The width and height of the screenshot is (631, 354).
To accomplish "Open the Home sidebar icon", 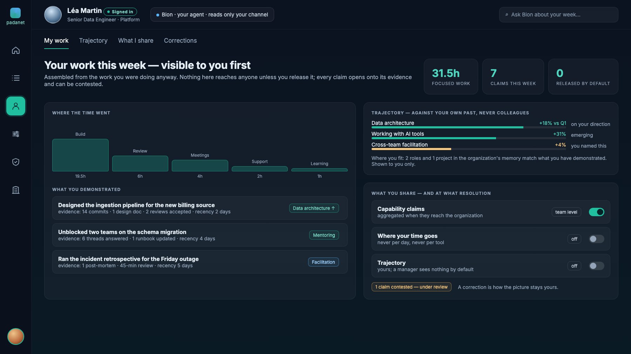I will click(16, 50).
